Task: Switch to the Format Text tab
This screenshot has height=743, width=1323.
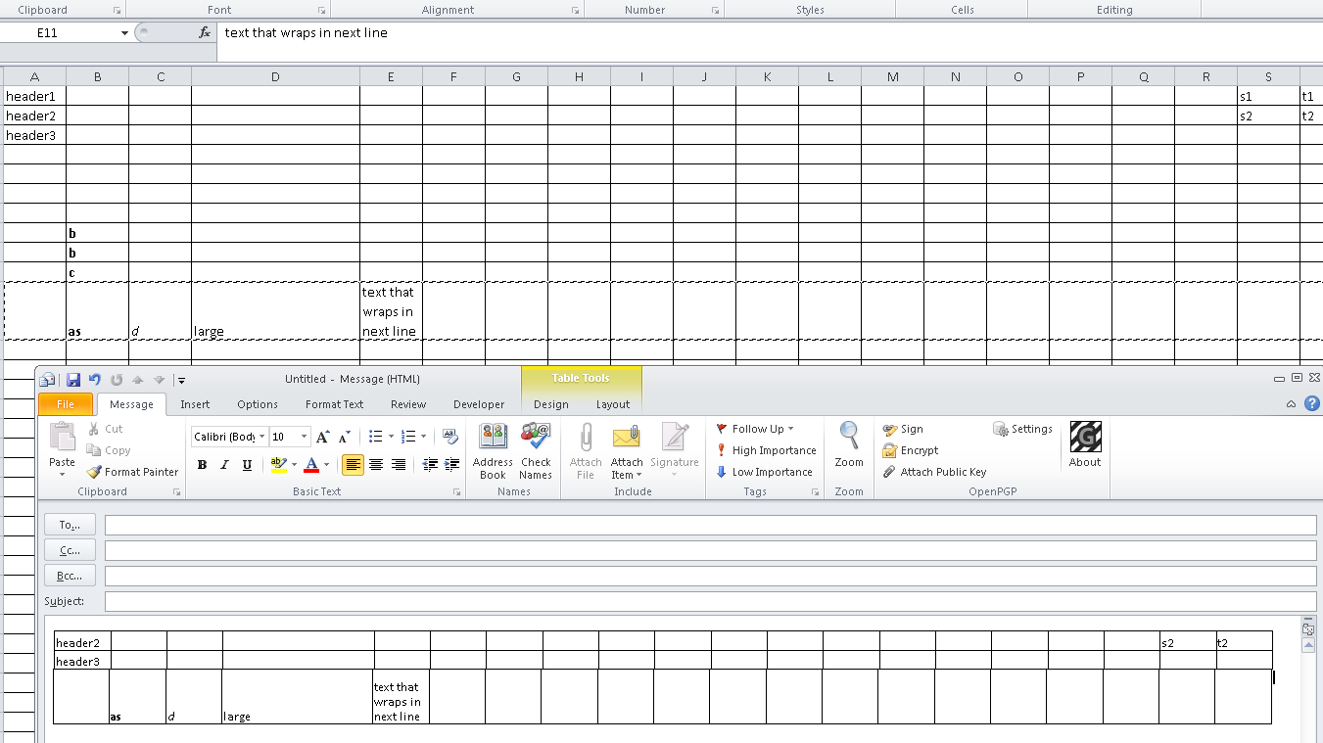Action: (334, 404)
